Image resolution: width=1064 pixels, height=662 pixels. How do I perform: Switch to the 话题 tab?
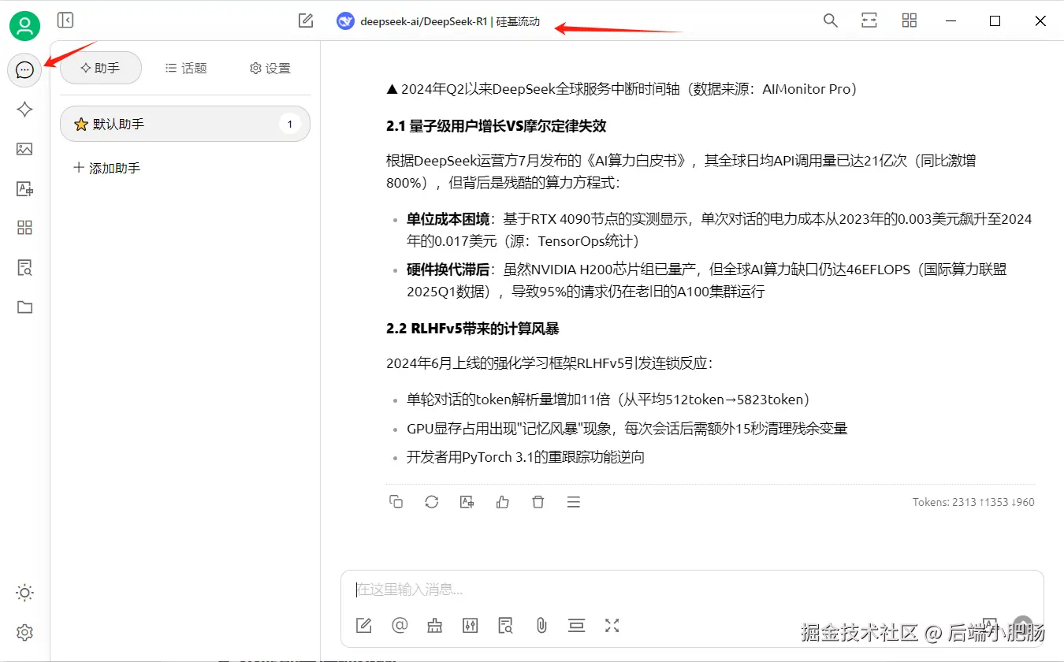(x=186, y=68)
